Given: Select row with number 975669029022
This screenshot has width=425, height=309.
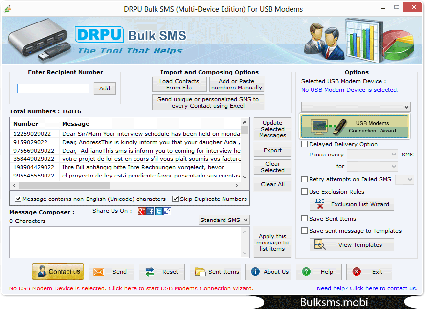Looking at the screenshot, I should pyautogui.click(x=126, y=151).
